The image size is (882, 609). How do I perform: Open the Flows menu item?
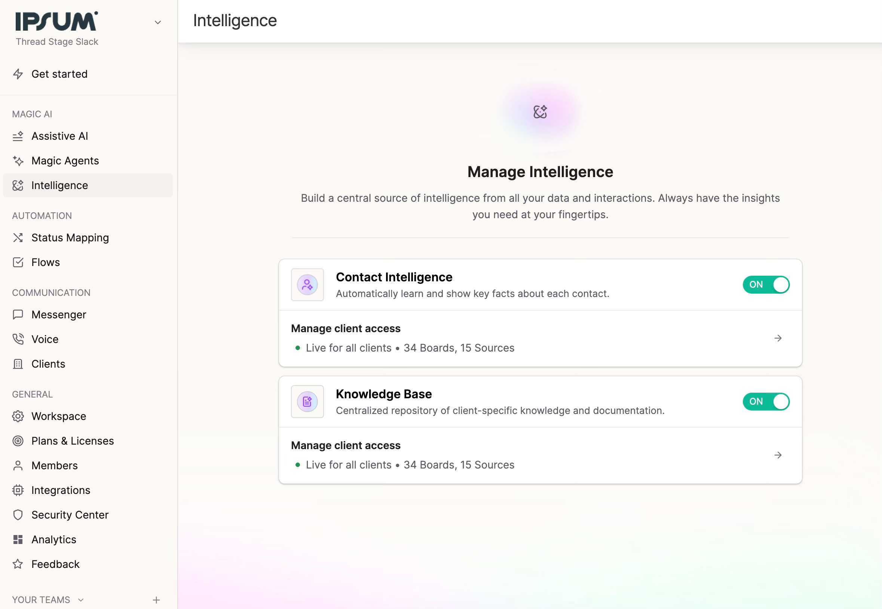(x=46, y=263)
